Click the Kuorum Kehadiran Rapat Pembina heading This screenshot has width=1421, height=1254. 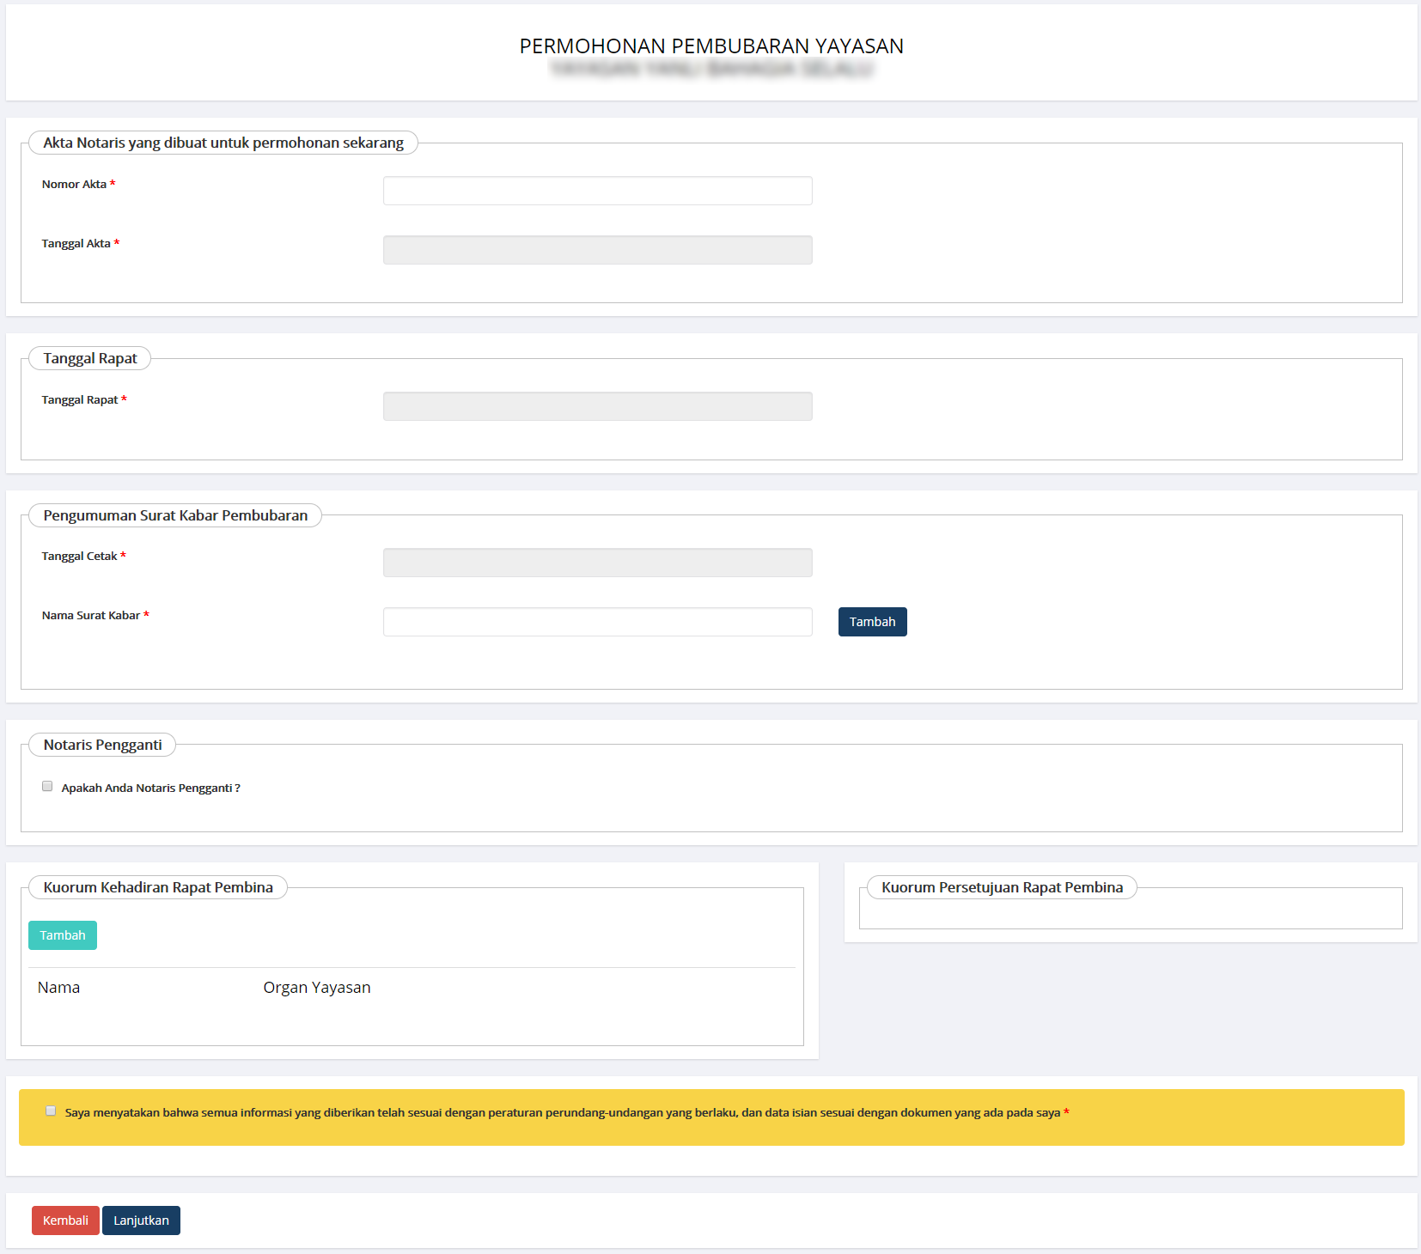coord(158,887)
